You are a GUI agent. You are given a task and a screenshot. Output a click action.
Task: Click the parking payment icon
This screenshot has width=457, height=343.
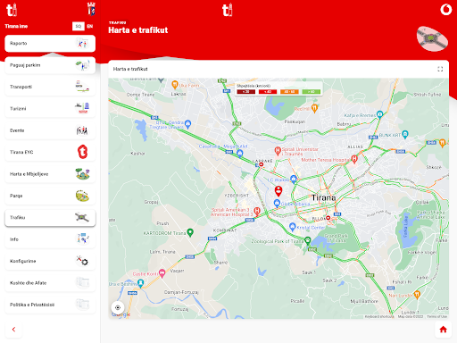tap(82, 65)
